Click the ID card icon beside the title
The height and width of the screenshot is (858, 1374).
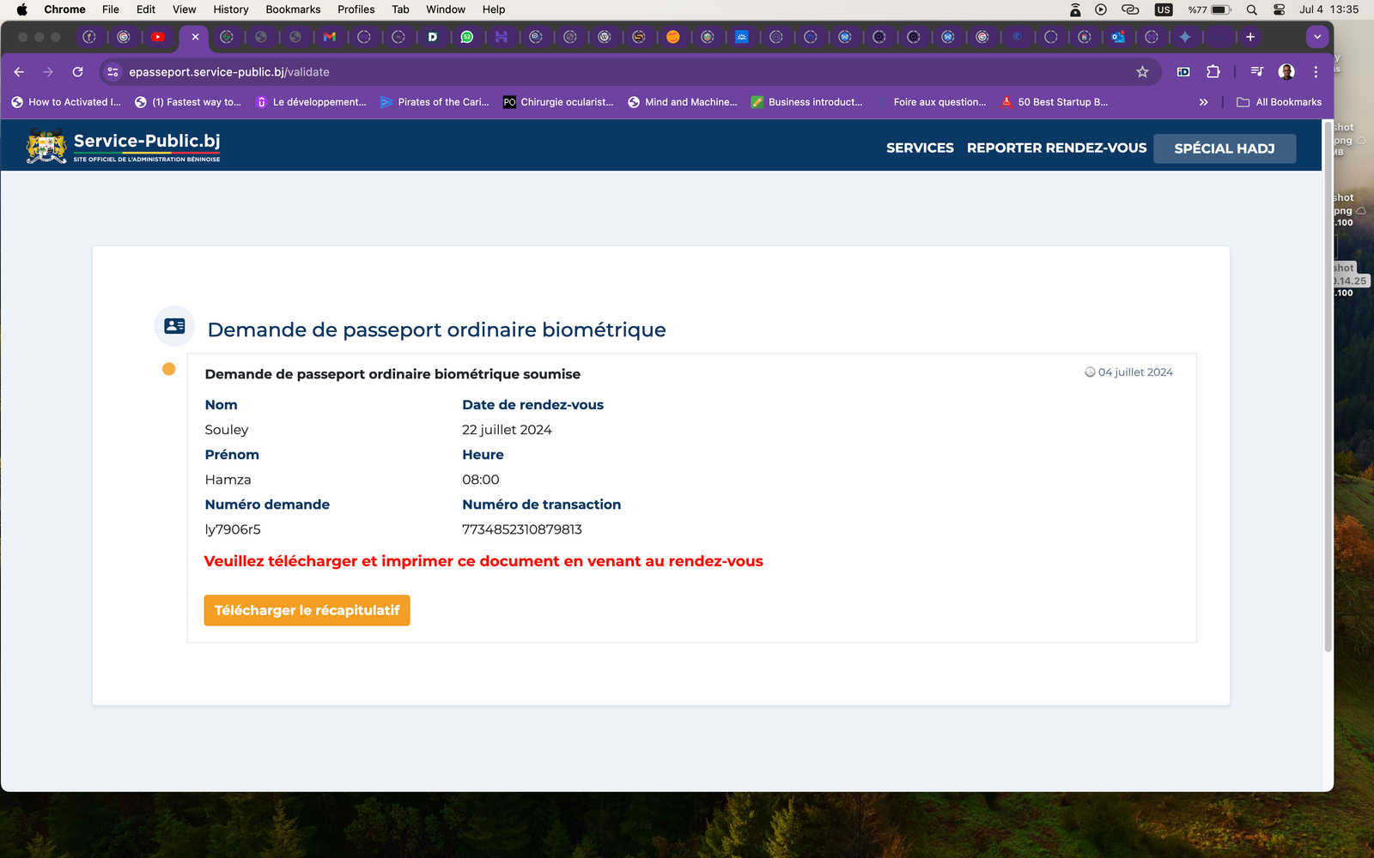click(174, 326)
